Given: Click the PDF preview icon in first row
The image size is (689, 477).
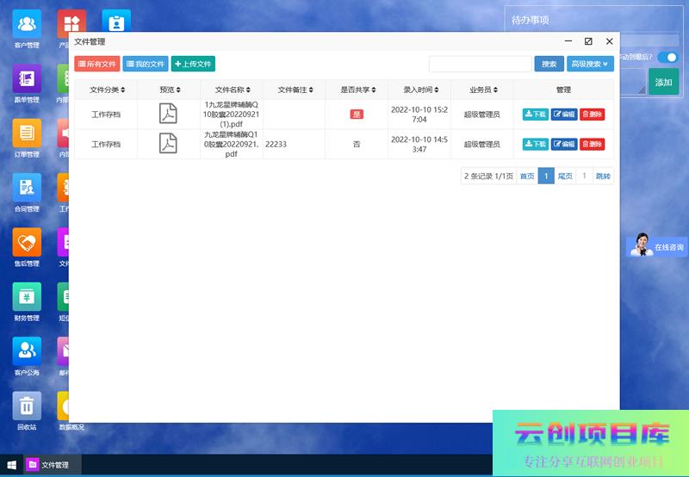Looking at the screenshot, I should pos(168,114).
